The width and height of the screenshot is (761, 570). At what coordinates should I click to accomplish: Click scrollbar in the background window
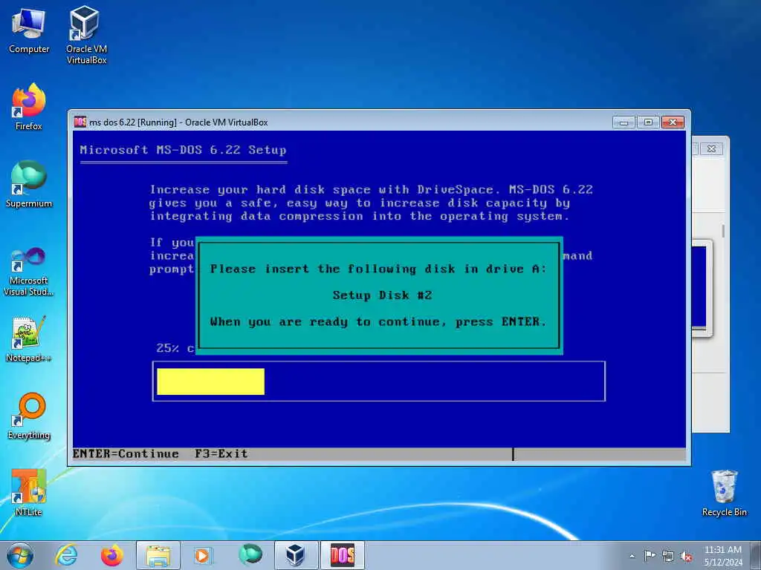(723, 231)
